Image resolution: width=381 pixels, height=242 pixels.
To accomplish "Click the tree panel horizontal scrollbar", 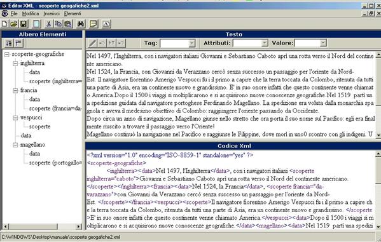I will (x=42, y=227).
